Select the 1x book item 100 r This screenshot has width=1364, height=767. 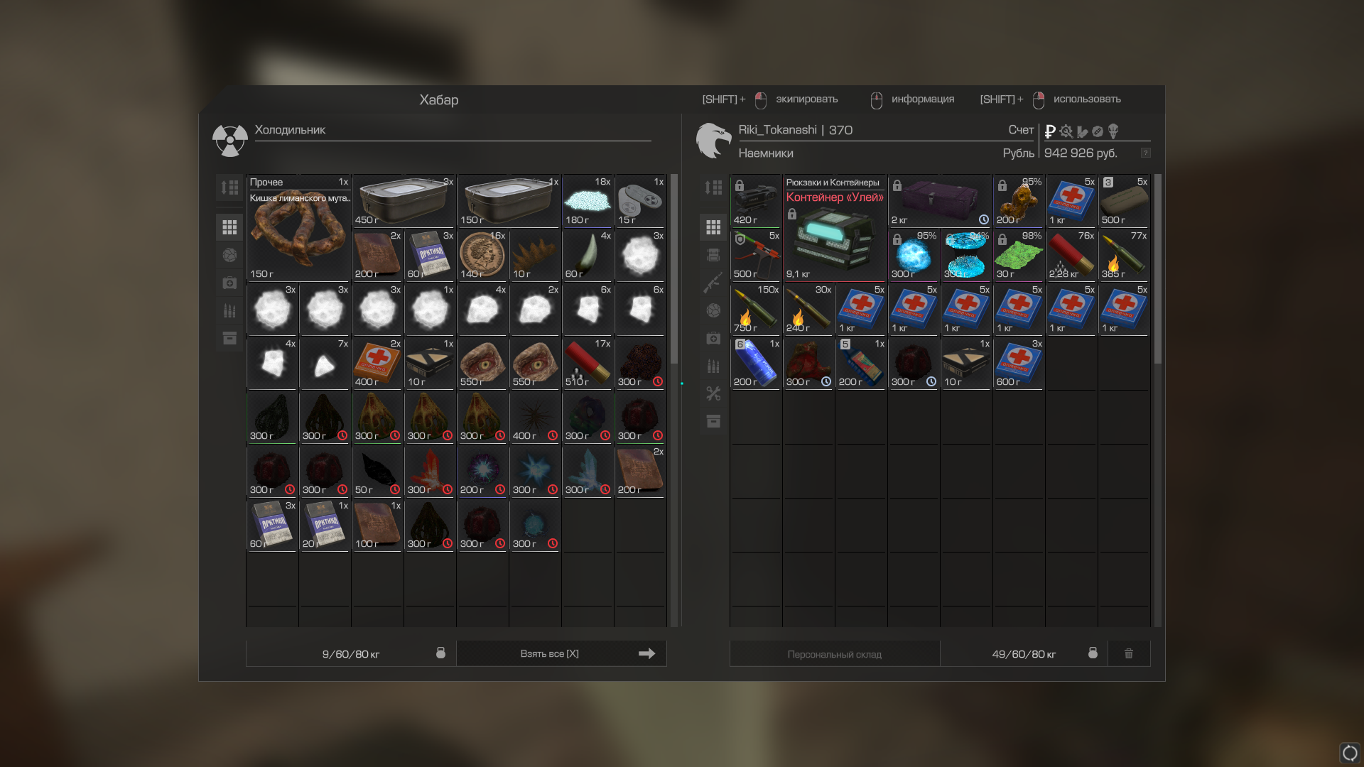coord(377,525)
